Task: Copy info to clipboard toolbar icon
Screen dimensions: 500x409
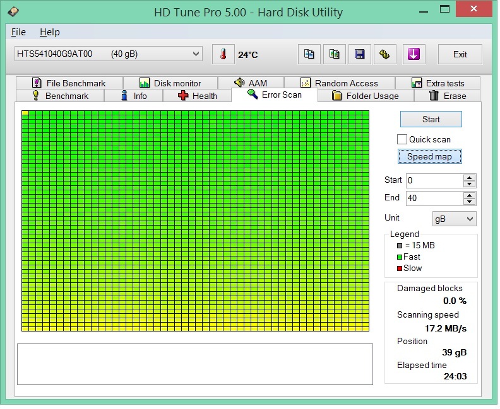Action: click(309, 54)
